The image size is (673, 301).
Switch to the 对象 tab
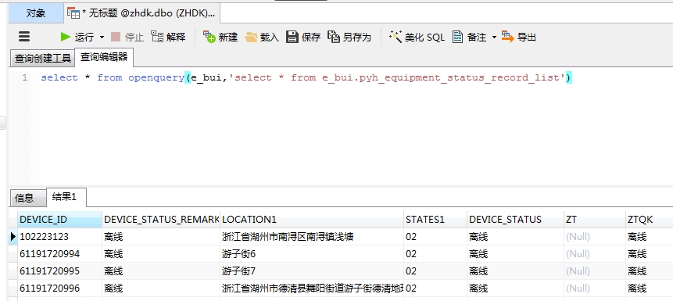point(36,13)
